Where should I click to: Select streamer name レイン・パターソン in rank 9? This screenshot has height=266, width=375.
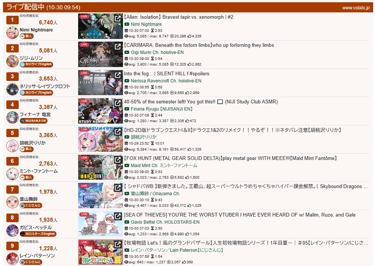[x=37, y=256]
